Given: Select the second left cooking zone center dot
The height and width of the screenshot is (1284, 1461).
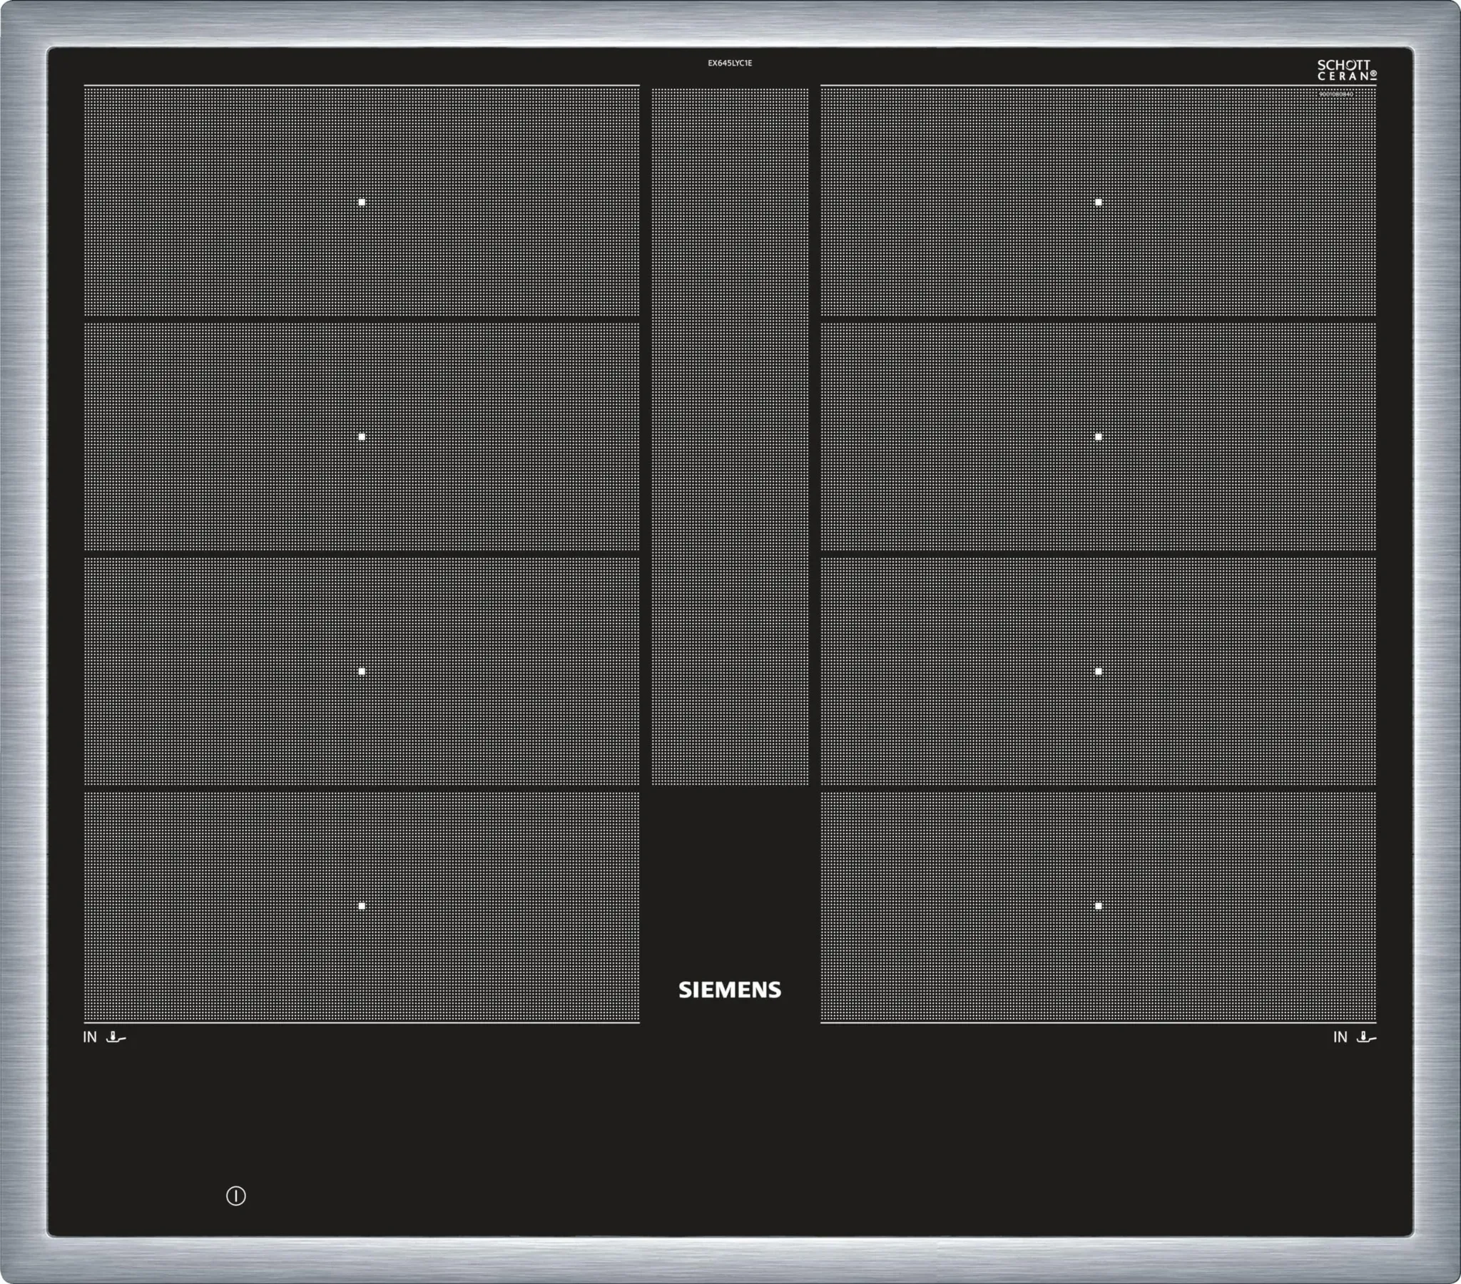Looking at the screenshot, I should coord(362,436).
